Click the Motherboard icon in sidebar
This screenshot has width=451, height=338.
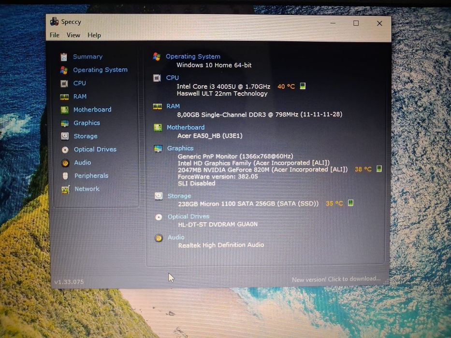click(64, 110)
